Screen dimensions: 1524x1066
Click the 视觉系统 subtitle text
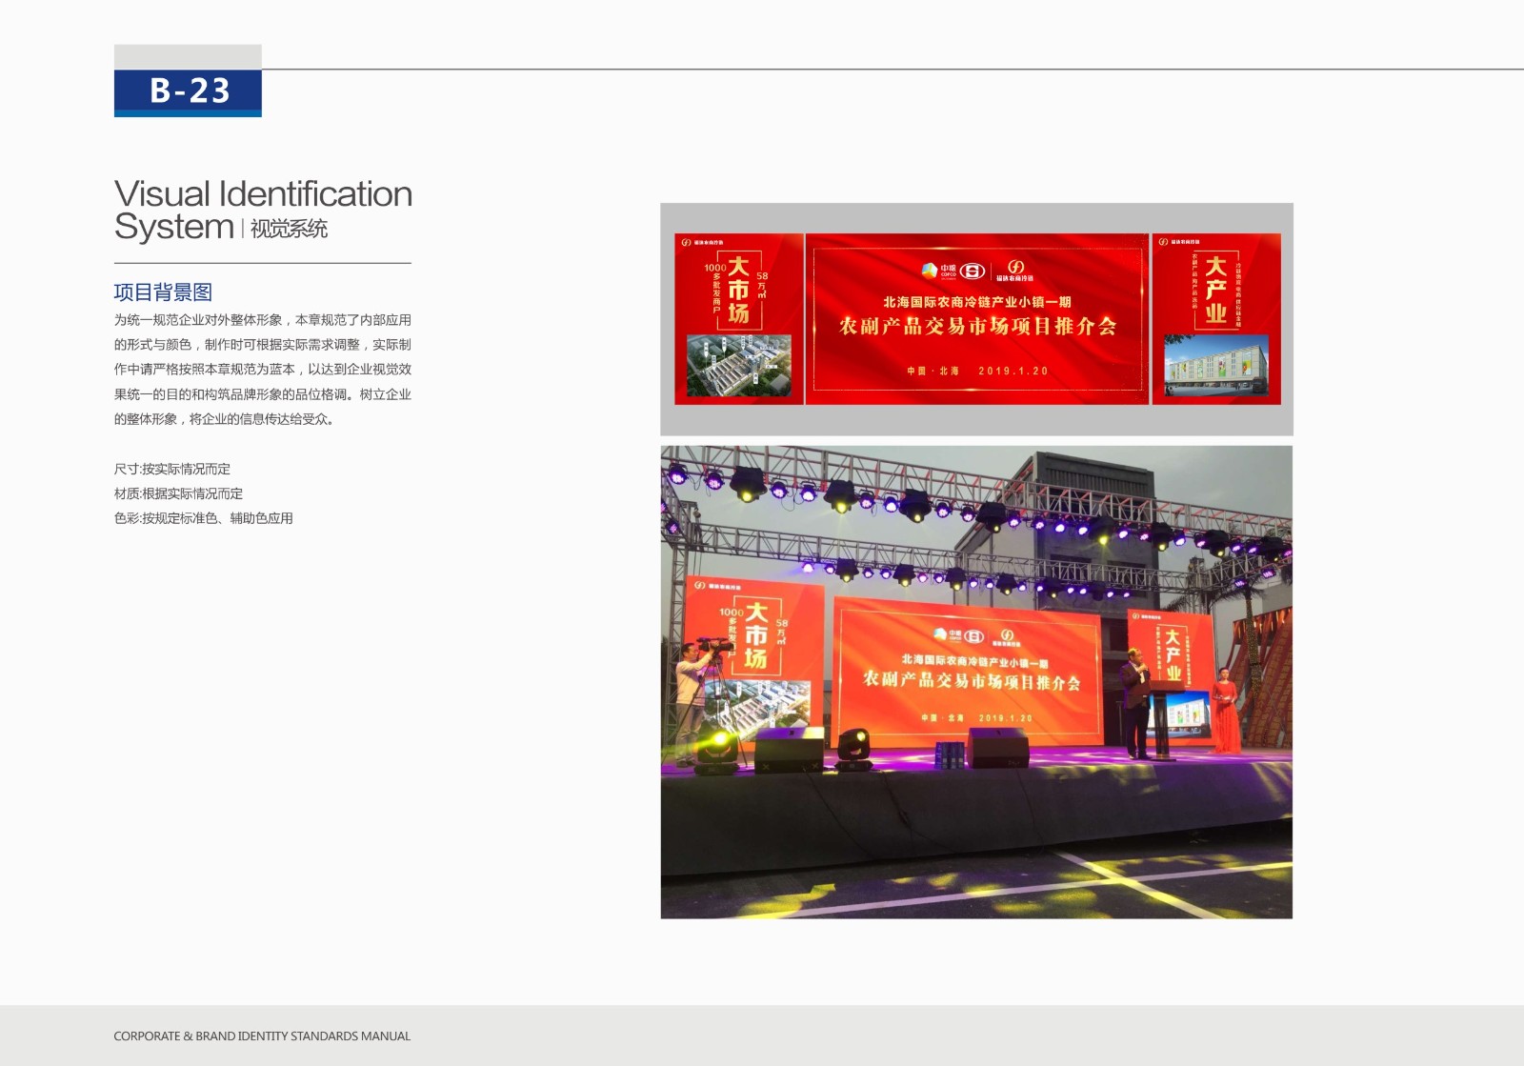(289, 229)
